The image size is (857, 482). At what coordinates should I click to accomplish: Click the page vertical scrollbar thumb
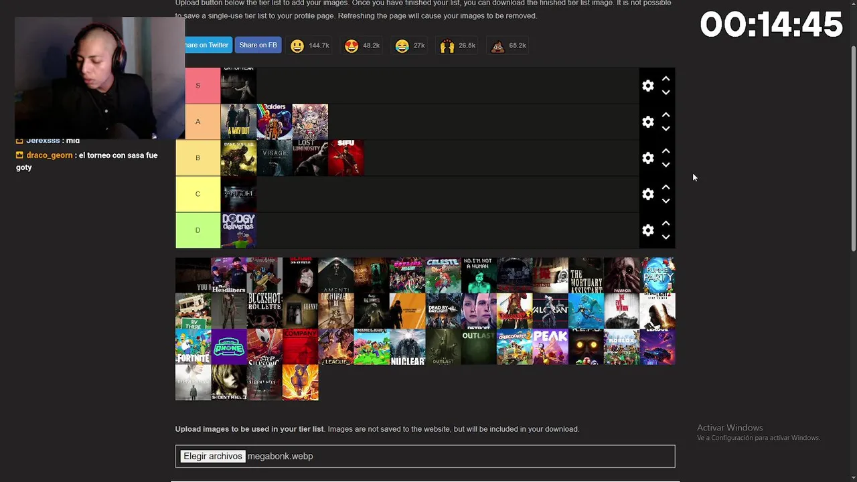(853, 149)
